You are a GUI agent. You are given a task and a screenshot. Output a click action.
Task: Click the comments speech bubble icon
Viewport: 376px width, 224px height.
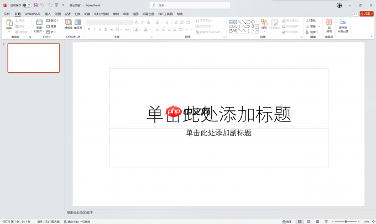tap(356, 14)
